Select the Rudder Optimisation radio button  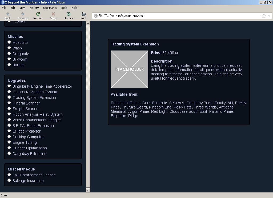coord(9,147)
